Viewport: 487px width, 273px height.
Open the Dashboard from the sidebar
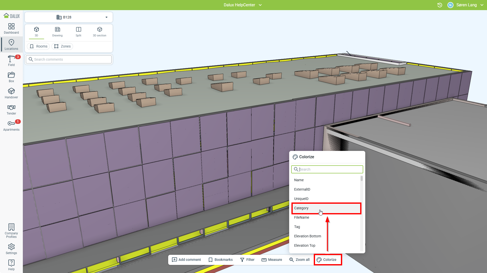11,29
